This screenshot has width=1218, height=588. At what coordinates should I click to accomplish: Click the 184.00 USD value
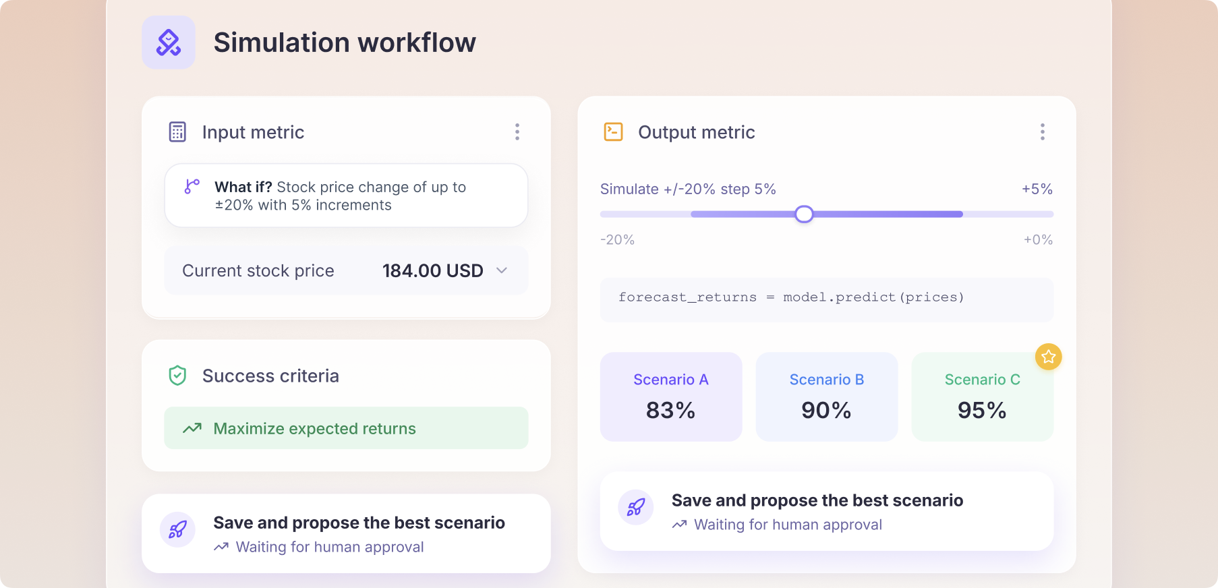433,270
